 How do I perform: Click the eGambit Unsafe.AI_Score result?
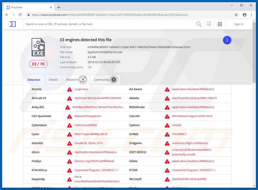pos(89,143)
